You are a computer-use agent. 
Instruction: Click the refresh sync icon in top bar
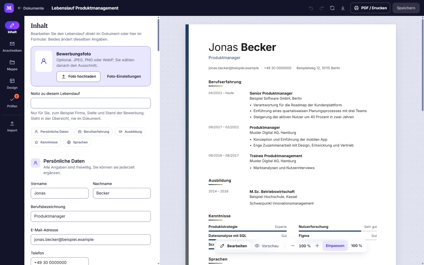[x=332, y=8]
